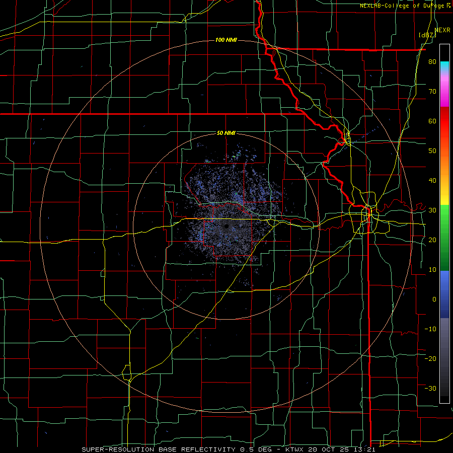Click the -20 value on the dBZ scale
The image size is (453, 453).
click(430, 359)
